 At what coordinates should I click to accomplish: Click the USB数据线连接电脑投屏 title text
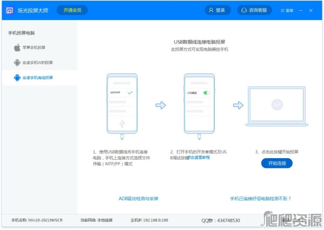pos(199,42)
